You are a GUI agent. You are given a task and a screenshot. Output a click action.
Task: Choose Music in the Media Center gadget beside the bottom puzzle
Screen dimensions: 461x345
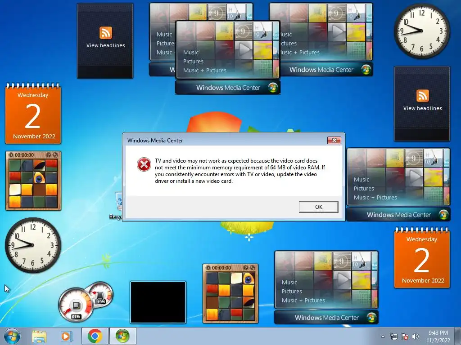[289, 283]
